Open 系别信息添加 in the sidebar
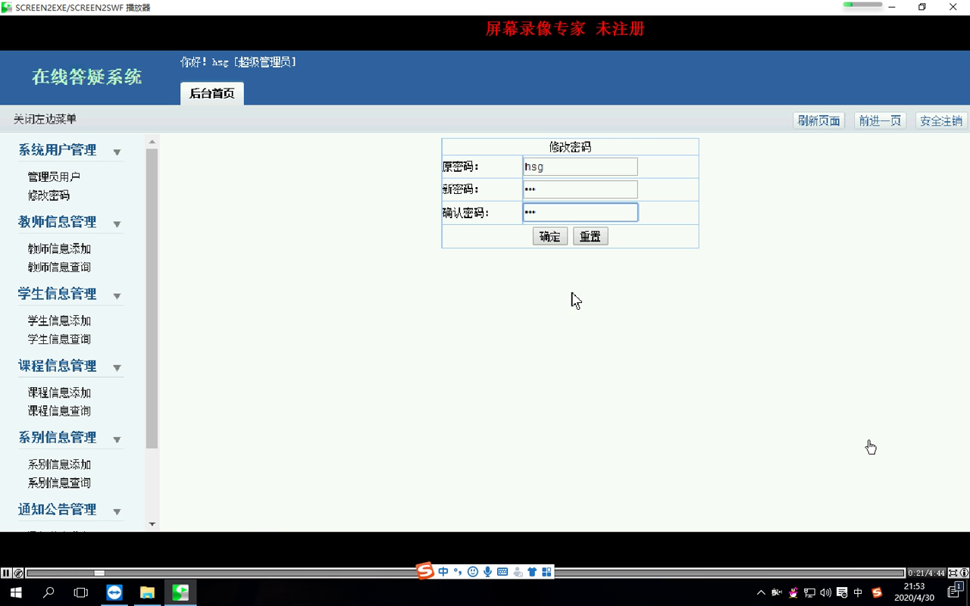970x606 pixels. click(x=59, y=464)
